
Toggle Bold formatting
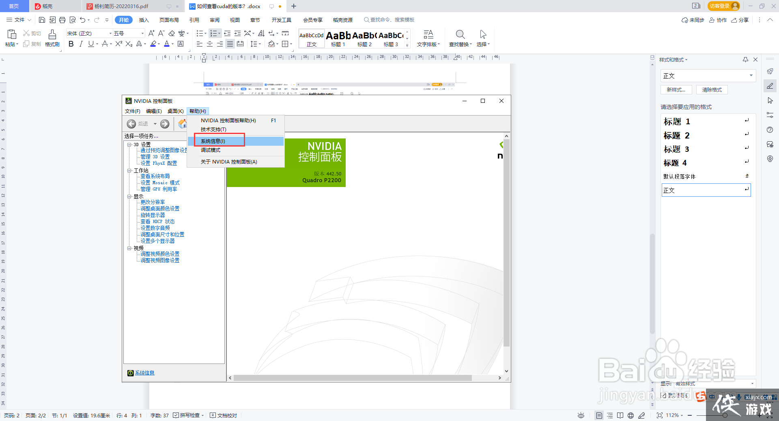point(71,44)
